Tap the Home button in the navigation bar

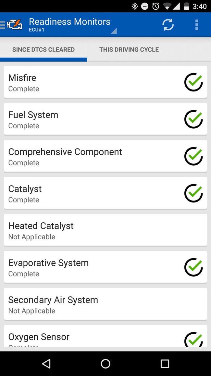click(106, 364)
